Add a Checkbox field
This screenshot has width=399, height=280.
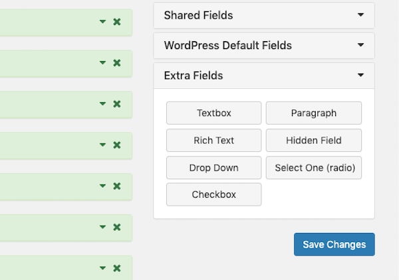pyautogui.click(x=213, y=194)
